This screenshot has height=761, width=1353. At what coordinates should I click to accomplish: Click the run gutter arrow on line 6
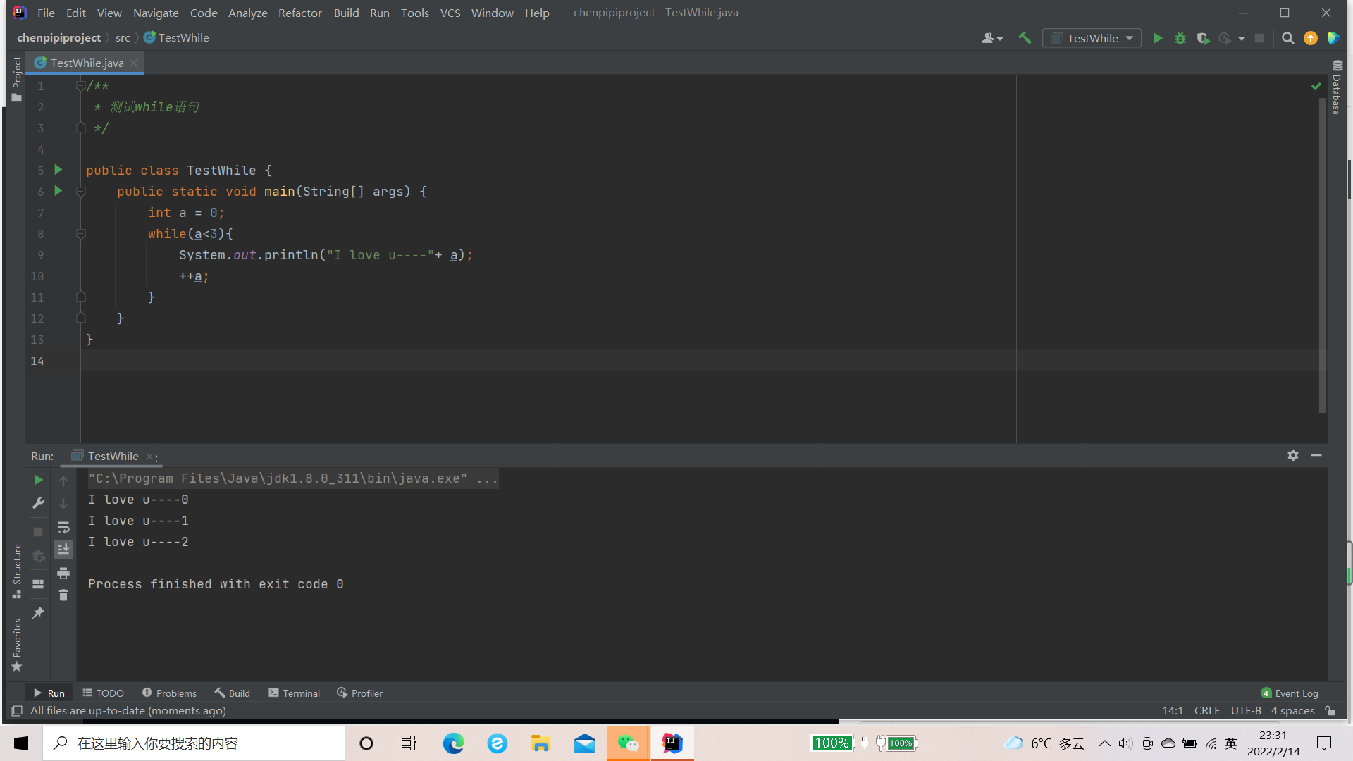coord(58,191)
